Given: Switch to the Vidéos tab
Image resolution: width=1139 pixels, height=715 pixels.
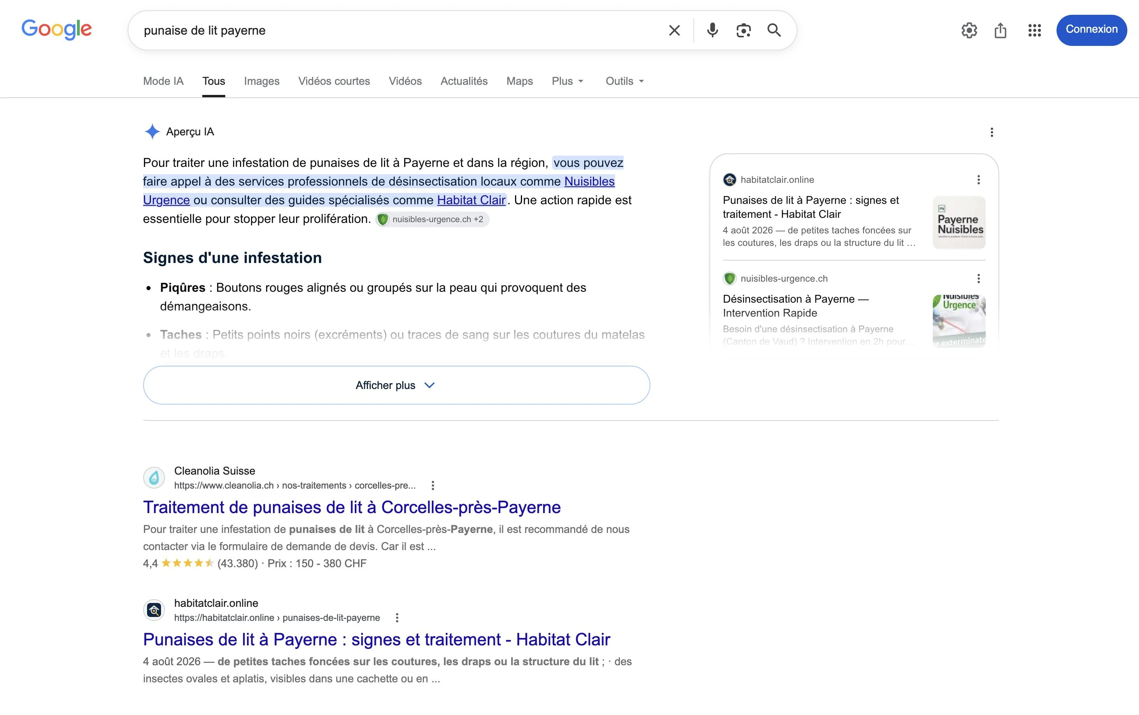Looking at the screenshot, I should pyautogui.click(x=405, y=81).
